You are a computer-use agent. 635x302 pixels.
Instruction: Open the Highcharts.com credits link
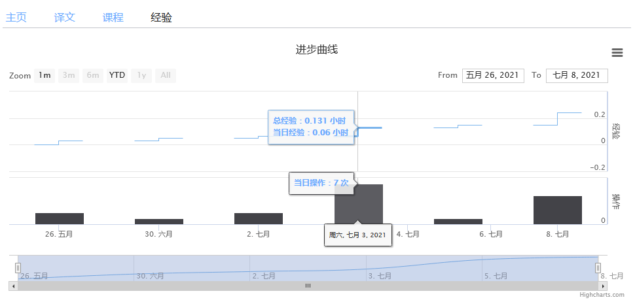pos(602,295)
